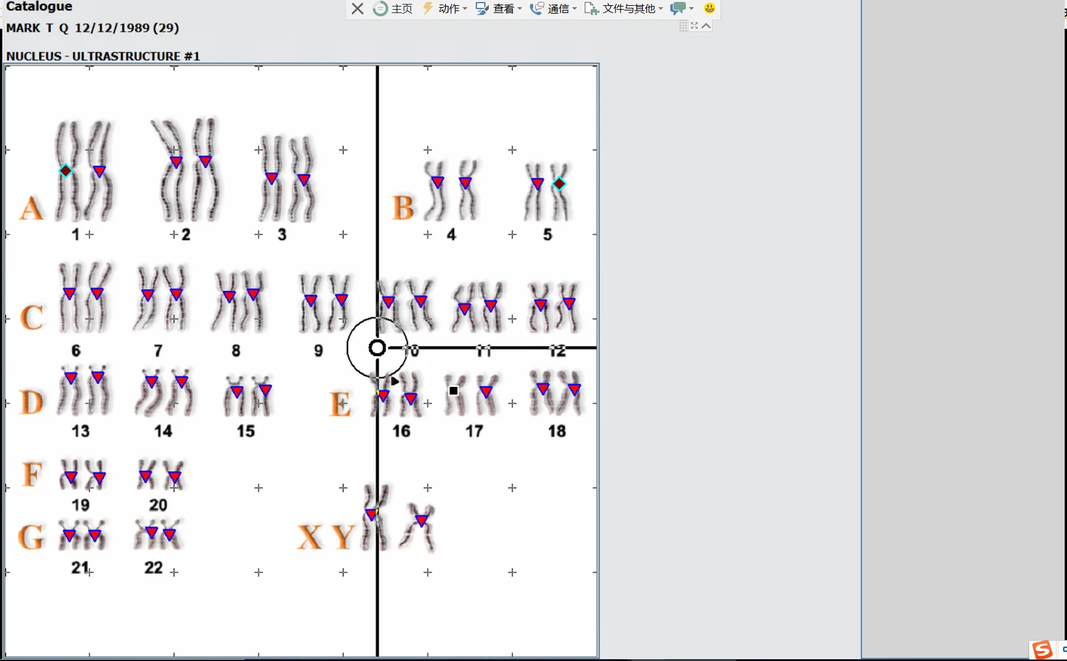
Task: Click the orange group letter F
Action: point(33,474)
